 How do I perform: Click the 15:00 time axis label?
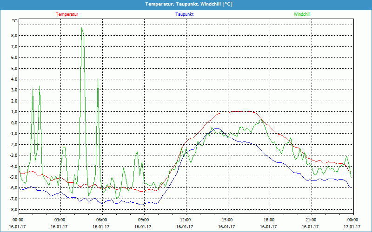(x=227, y=220)
